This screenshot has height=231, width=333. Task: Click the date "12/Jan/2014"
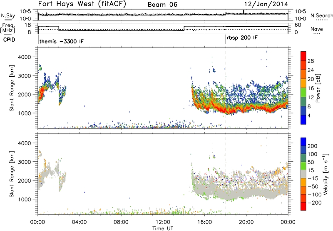click(x=266, y=4)
